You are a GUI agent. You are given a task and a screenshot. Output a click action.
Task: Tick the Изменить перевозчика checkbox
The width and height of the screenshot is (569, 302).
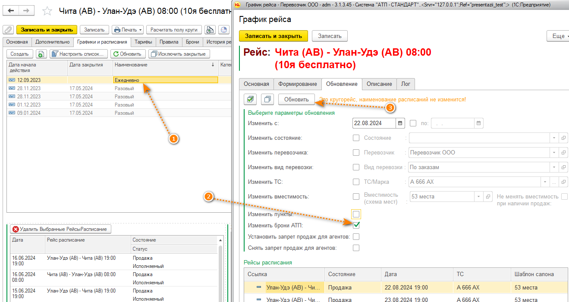[x=356, y=153]
